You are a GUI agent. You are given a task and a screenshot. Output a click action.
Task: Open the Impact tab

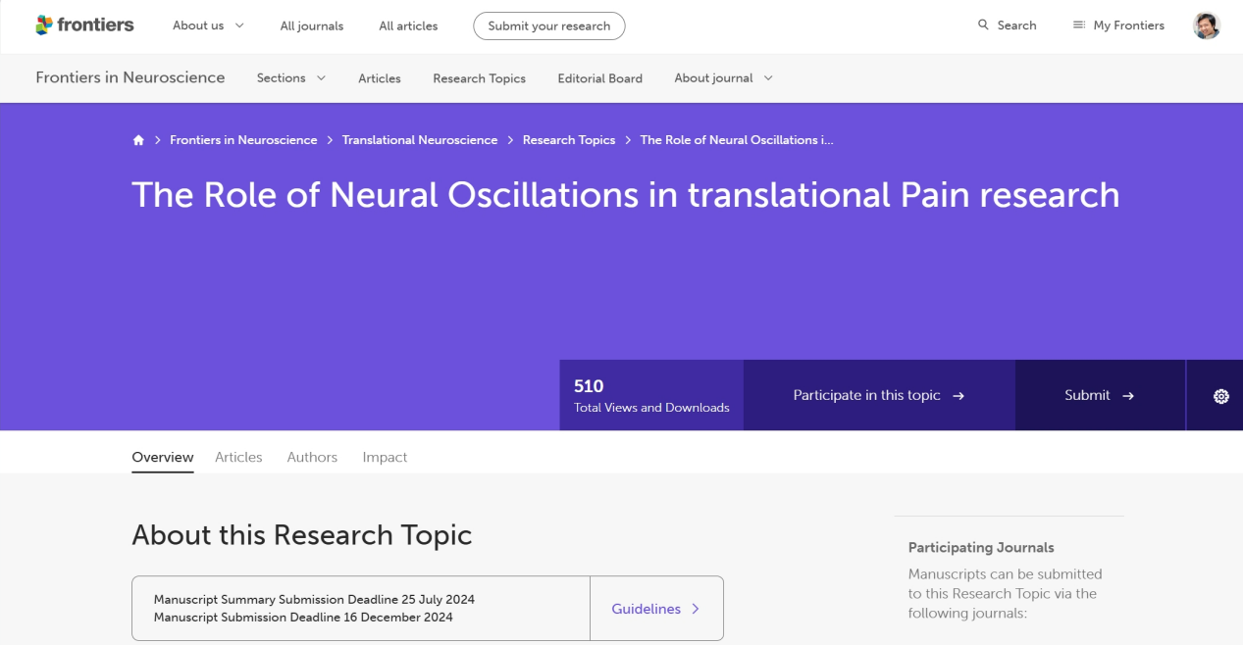pyautogui.click(x=385, y=457)
